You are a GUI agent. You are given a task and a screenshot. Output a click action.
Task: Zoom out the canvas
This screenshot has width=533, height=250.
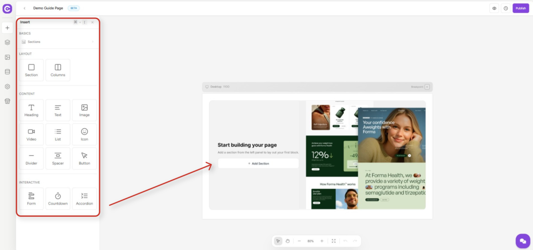tap(299, 241)
